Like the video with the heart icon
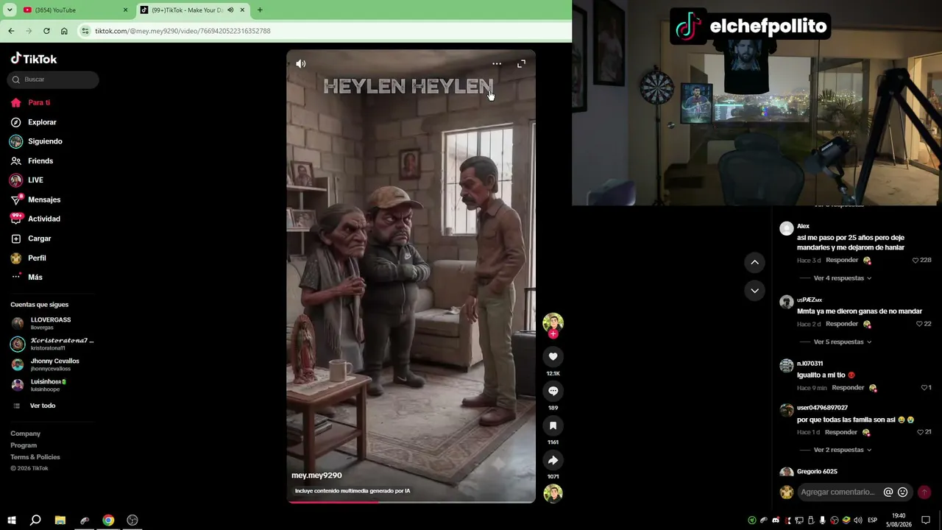The width and height of the screenshot is (942, 530). (553, 357)
